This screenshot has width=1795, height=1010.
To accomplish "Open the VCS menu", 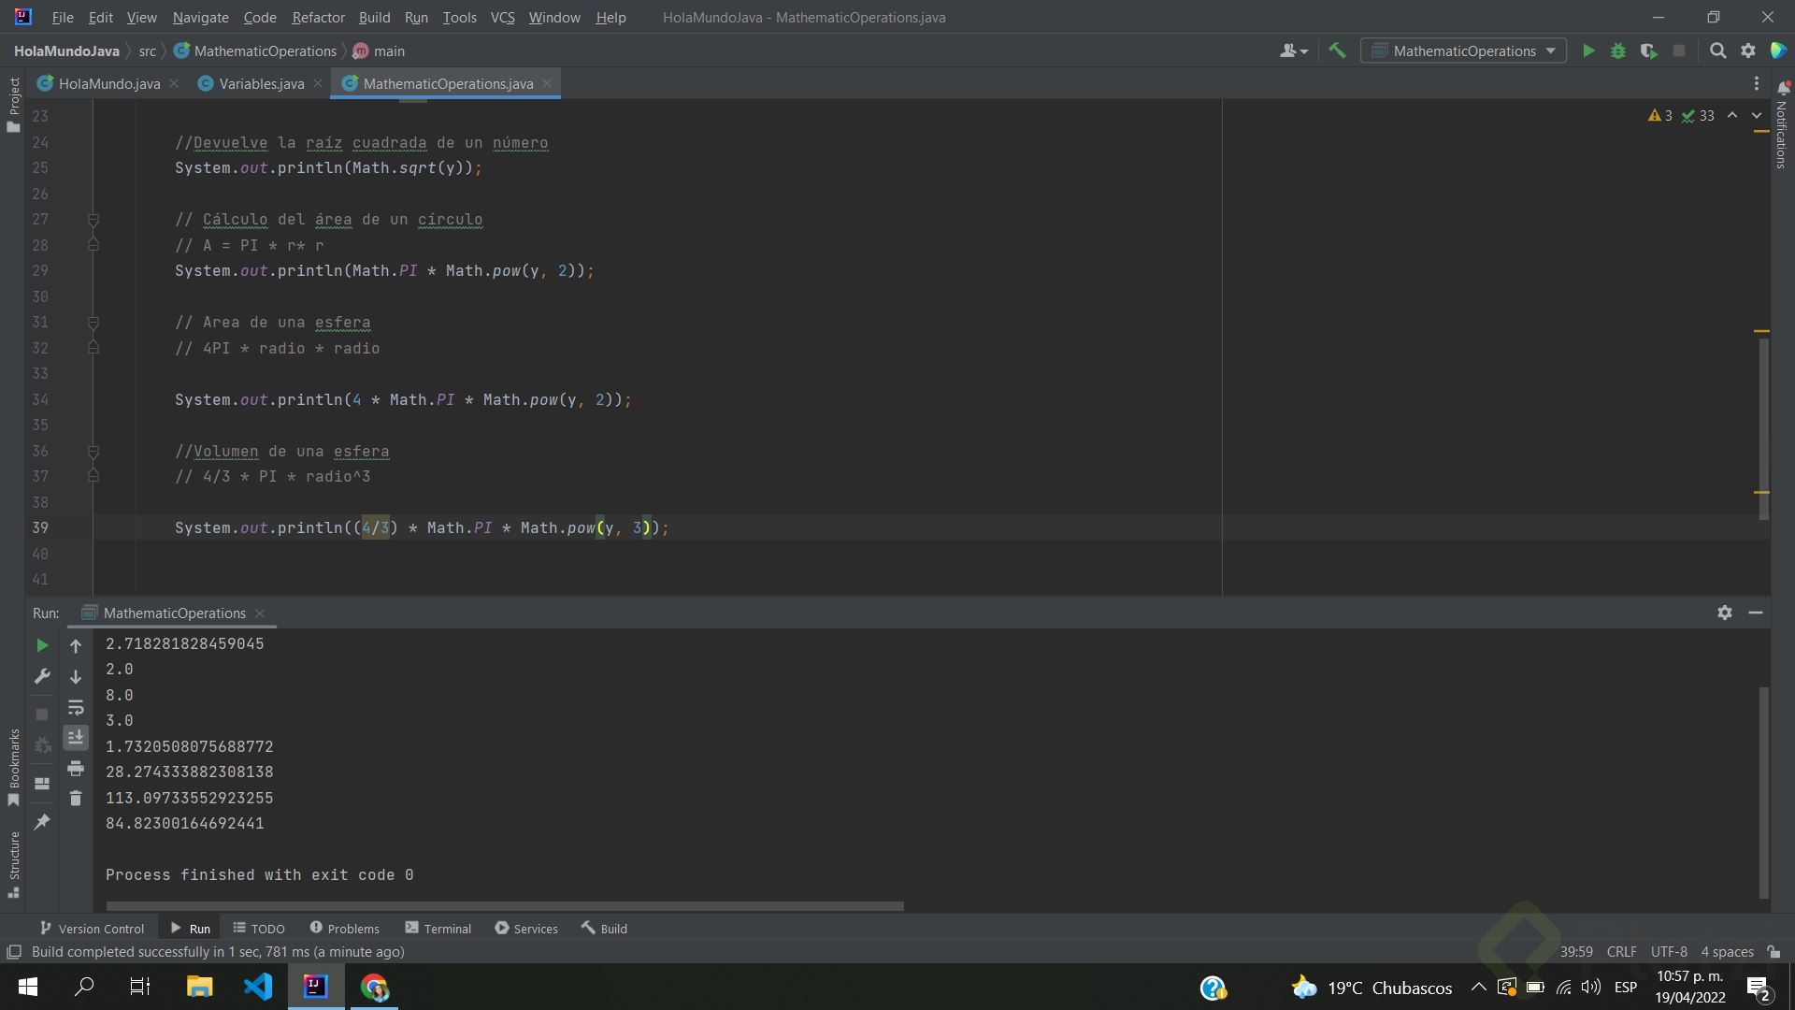I will (502, 17).
